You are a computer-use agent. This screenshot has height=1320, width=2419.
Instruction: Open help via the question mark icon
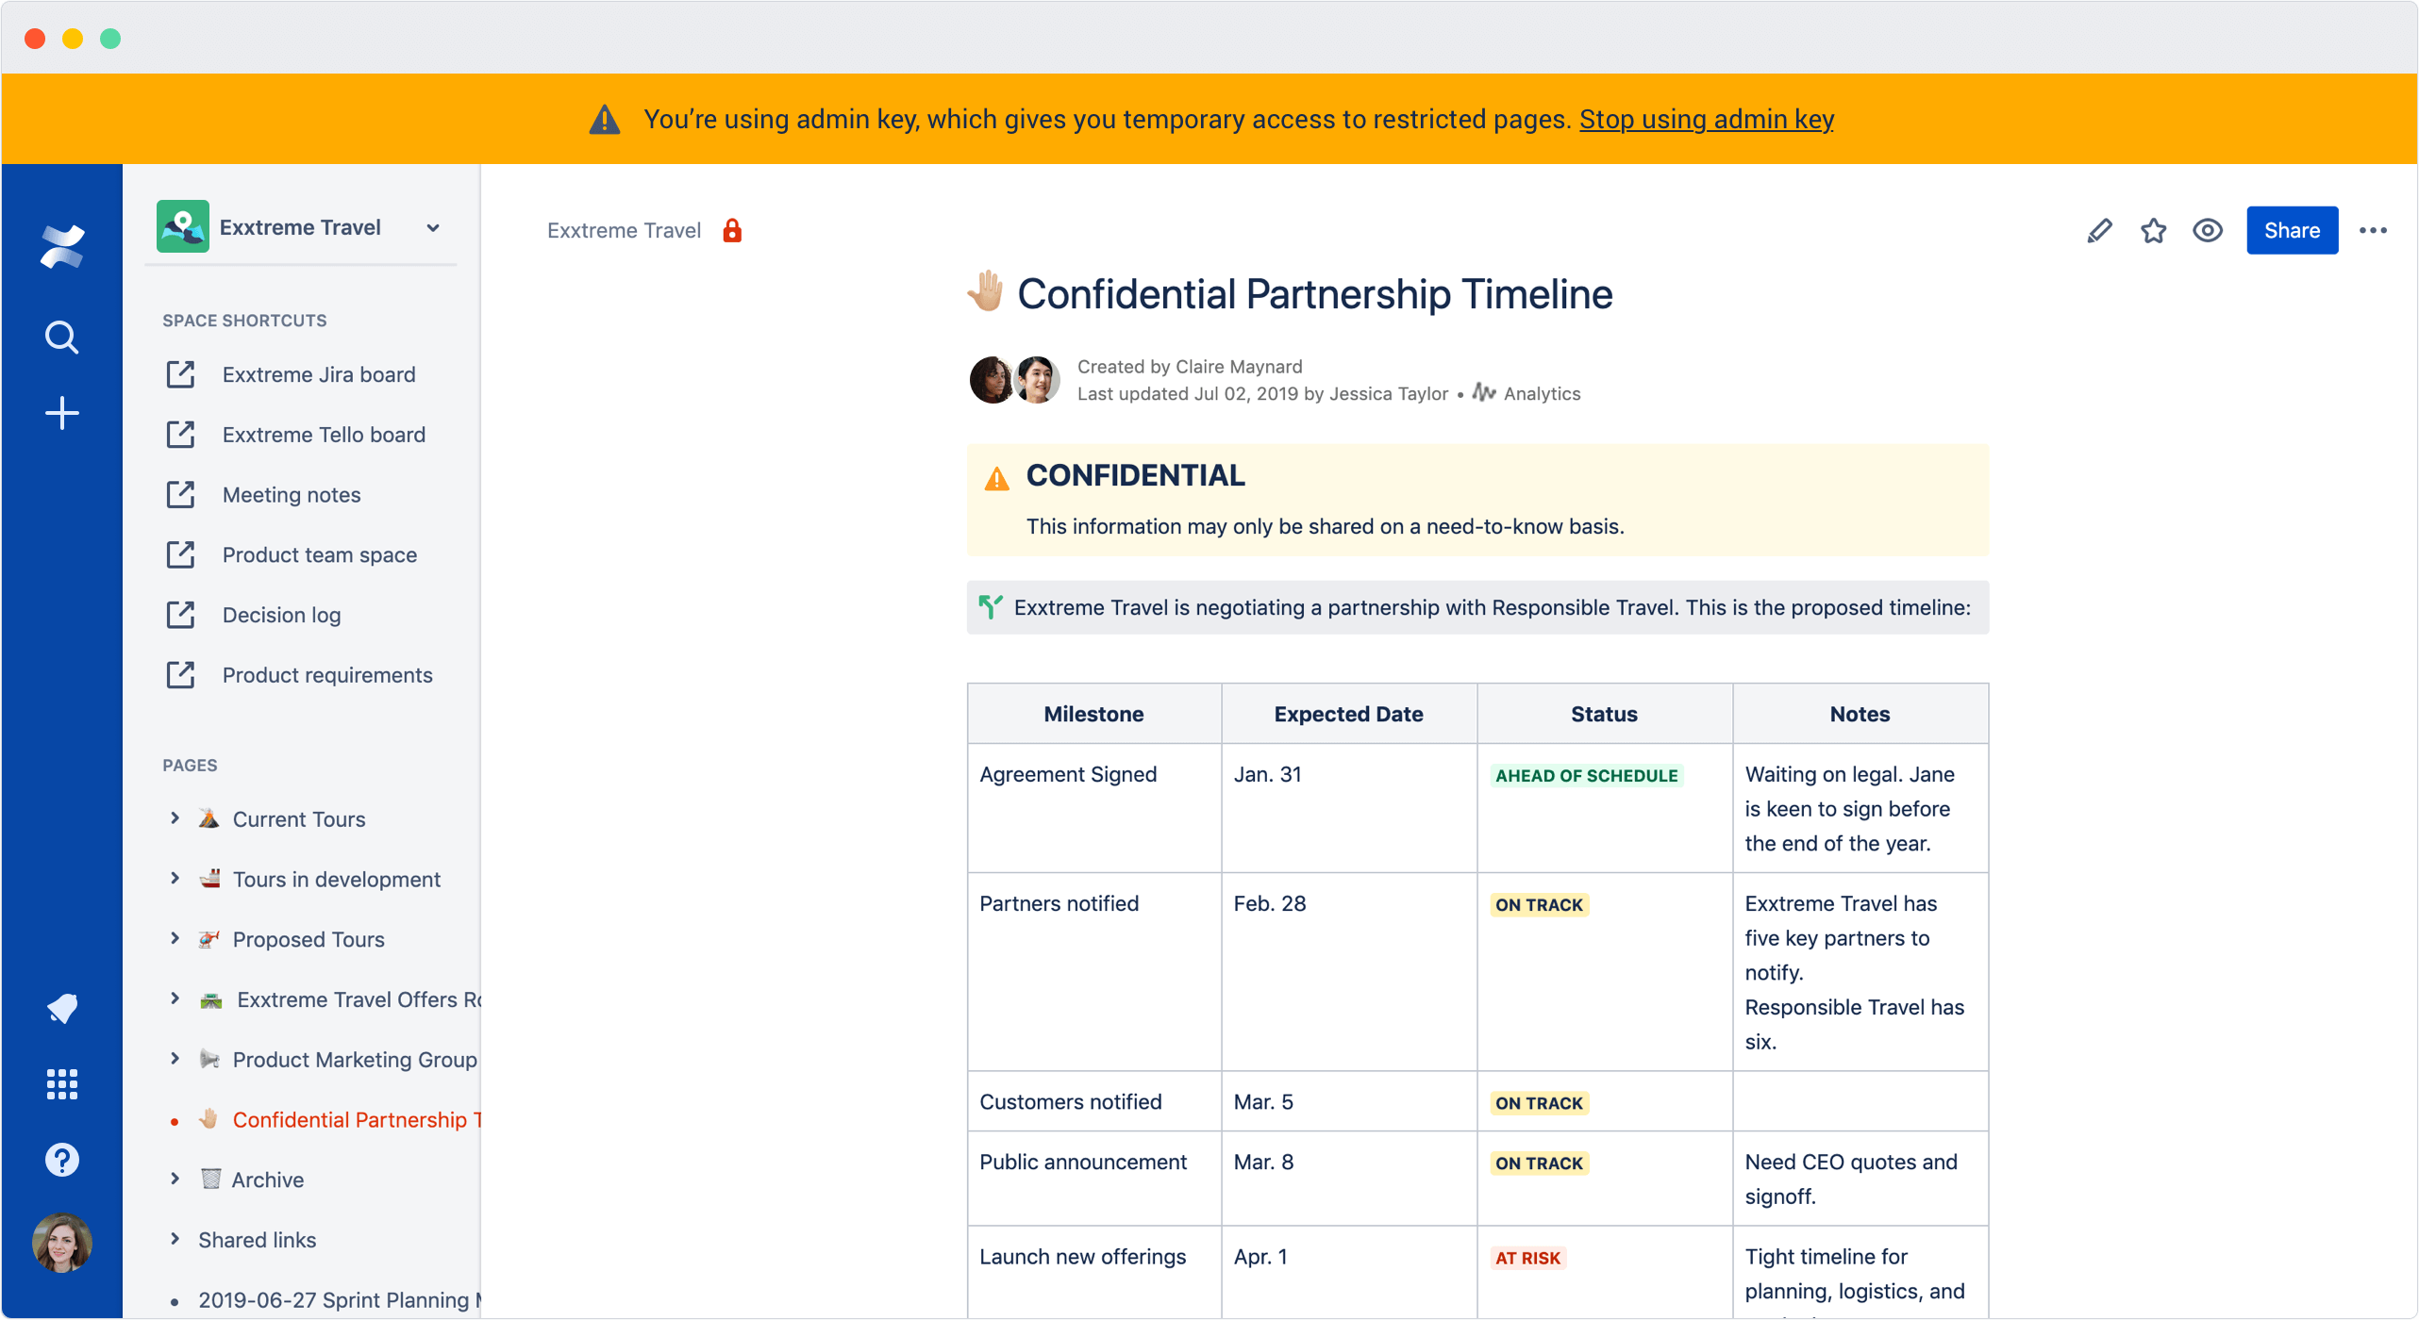click(x=60, y=1159)
